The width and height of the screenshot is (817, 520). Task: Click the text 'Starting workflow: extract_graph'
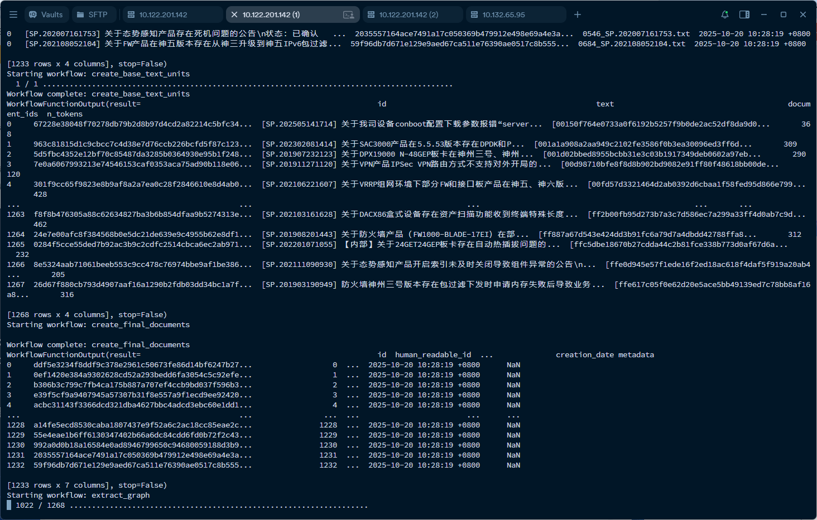(x=78, y=495)
